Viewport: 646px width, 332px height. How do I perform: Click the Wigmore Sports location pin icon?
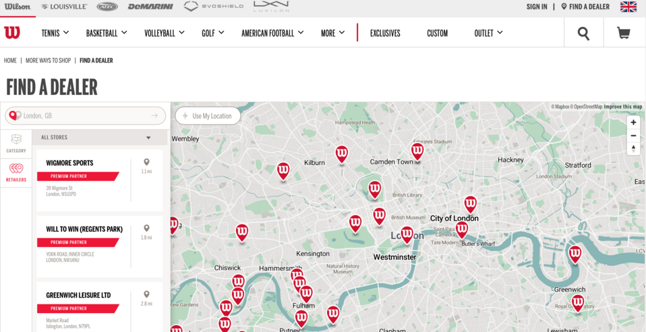coord(146,162)
